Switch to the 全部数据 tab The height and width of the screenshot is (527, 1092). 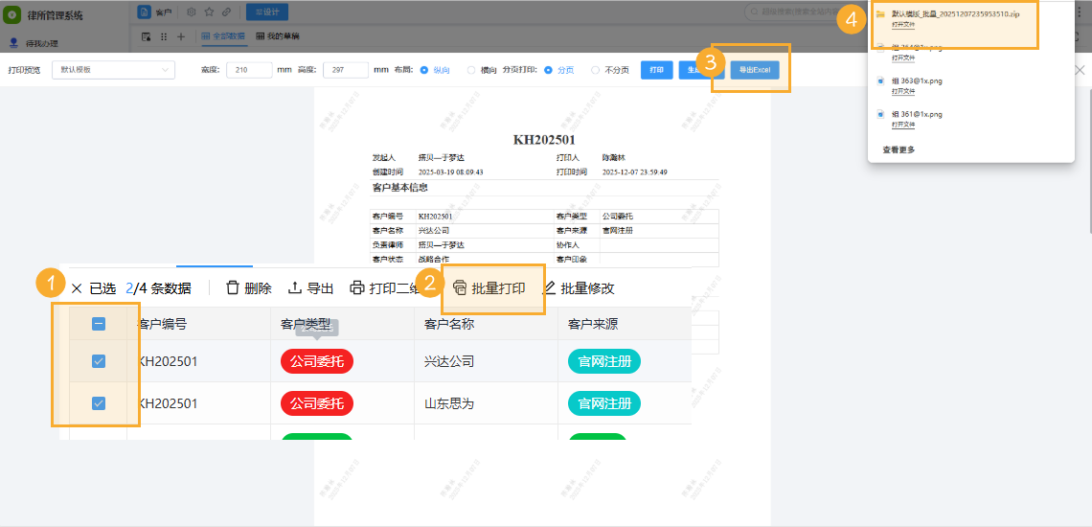[x=223, y=36]
